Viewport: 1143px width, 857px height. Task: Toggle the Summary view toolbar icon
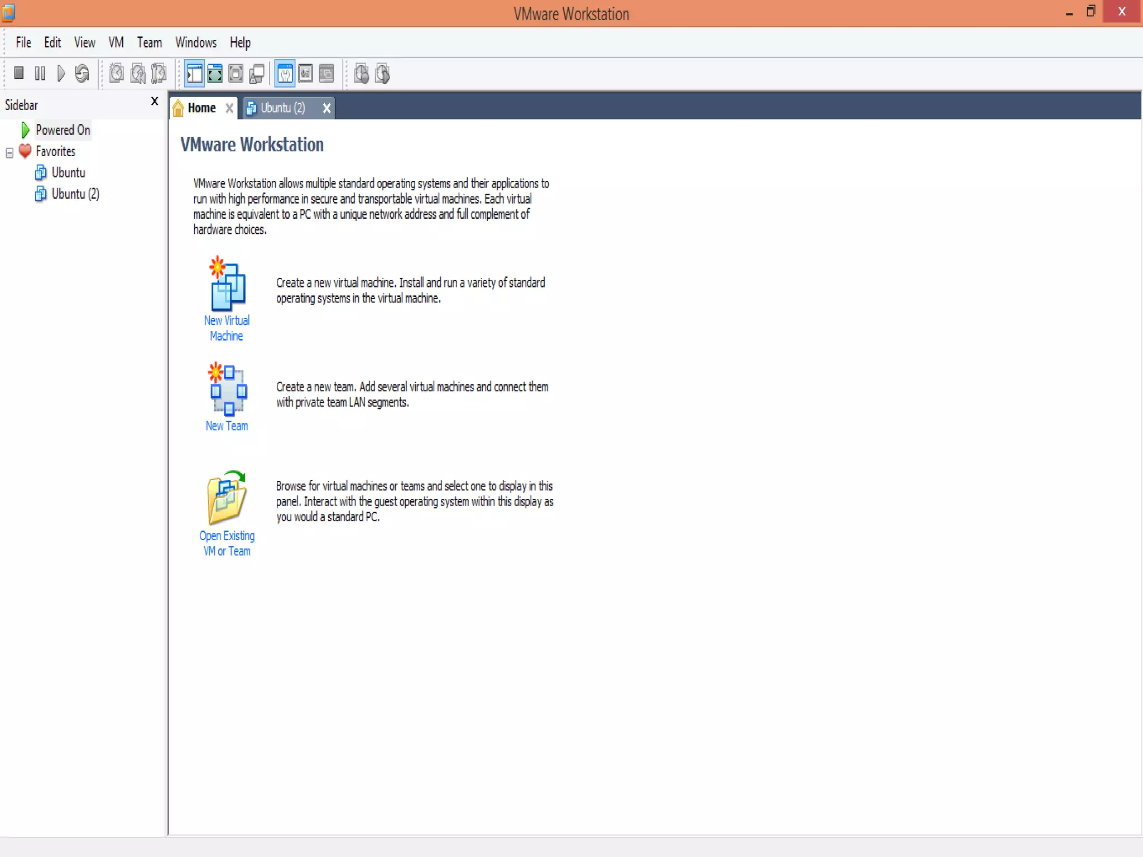285,73
